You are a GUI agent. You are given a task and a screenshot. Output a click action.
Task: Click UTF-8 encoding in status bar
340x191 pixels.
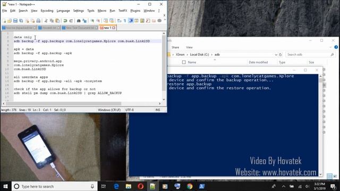130,110
